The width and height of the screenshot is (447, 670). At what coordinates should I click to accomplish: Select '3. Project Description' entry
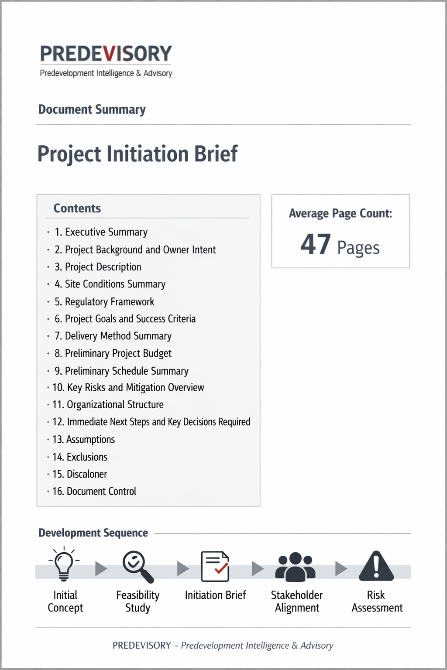click(98, 267)
